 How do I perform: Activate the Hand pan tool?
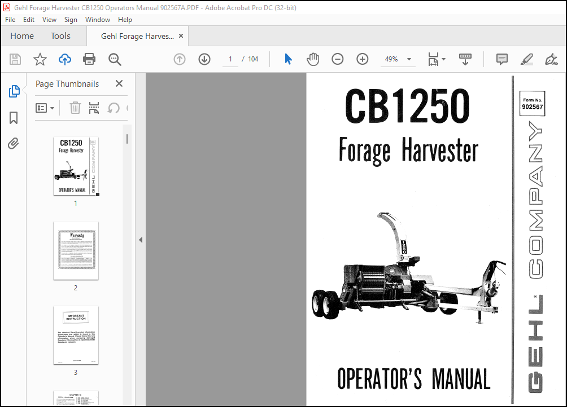[313, 59]
